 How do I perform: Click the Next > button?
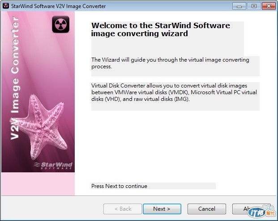tap(162, 209)
